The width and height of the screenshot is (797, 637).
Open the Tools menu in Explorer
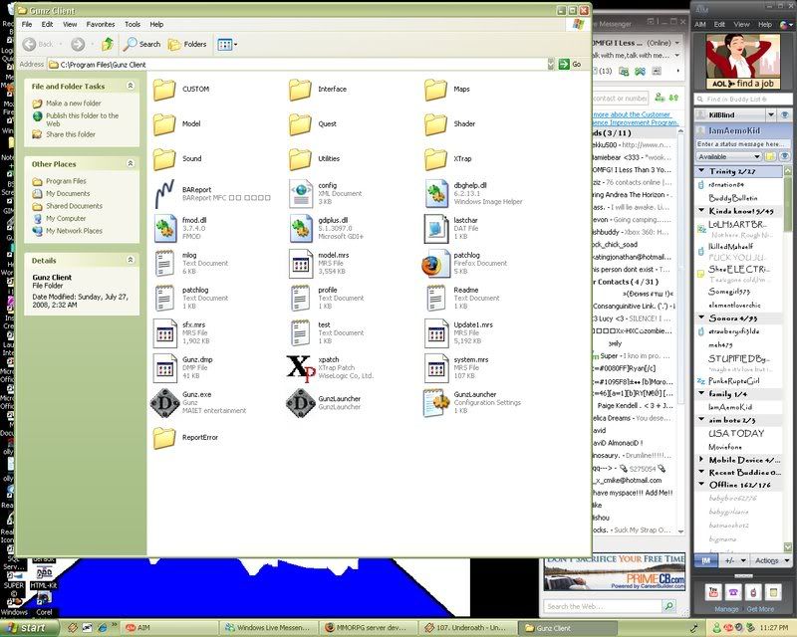[133, 24]
